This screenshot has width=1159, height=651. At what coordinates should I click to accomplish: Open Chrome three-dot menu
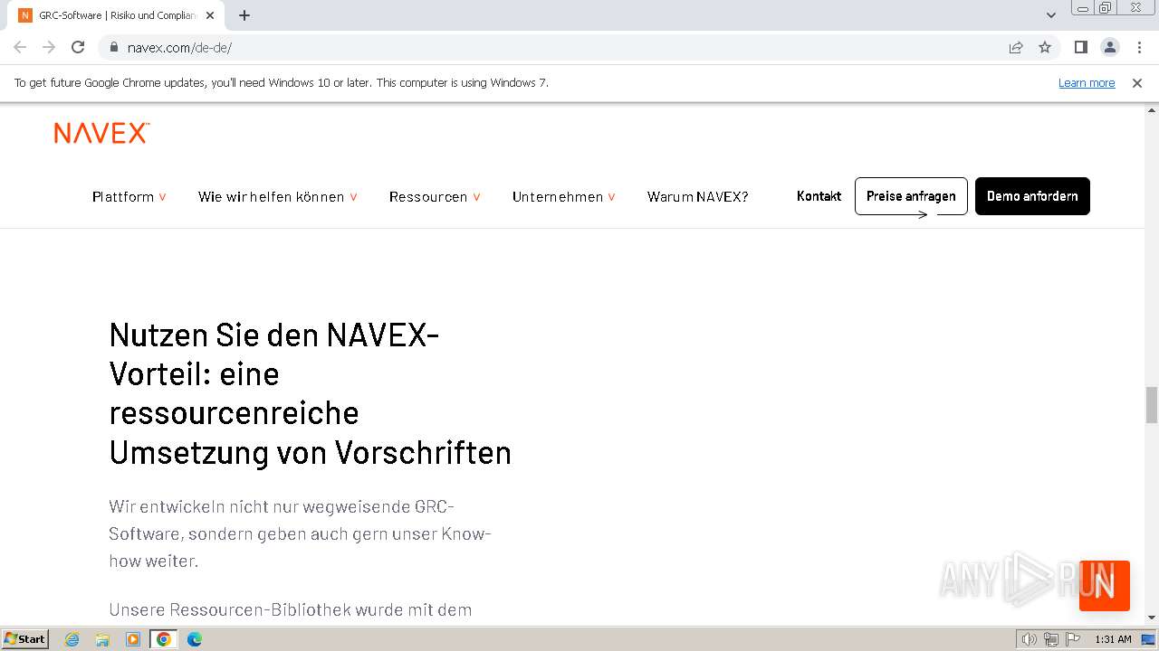(1139, 47)
